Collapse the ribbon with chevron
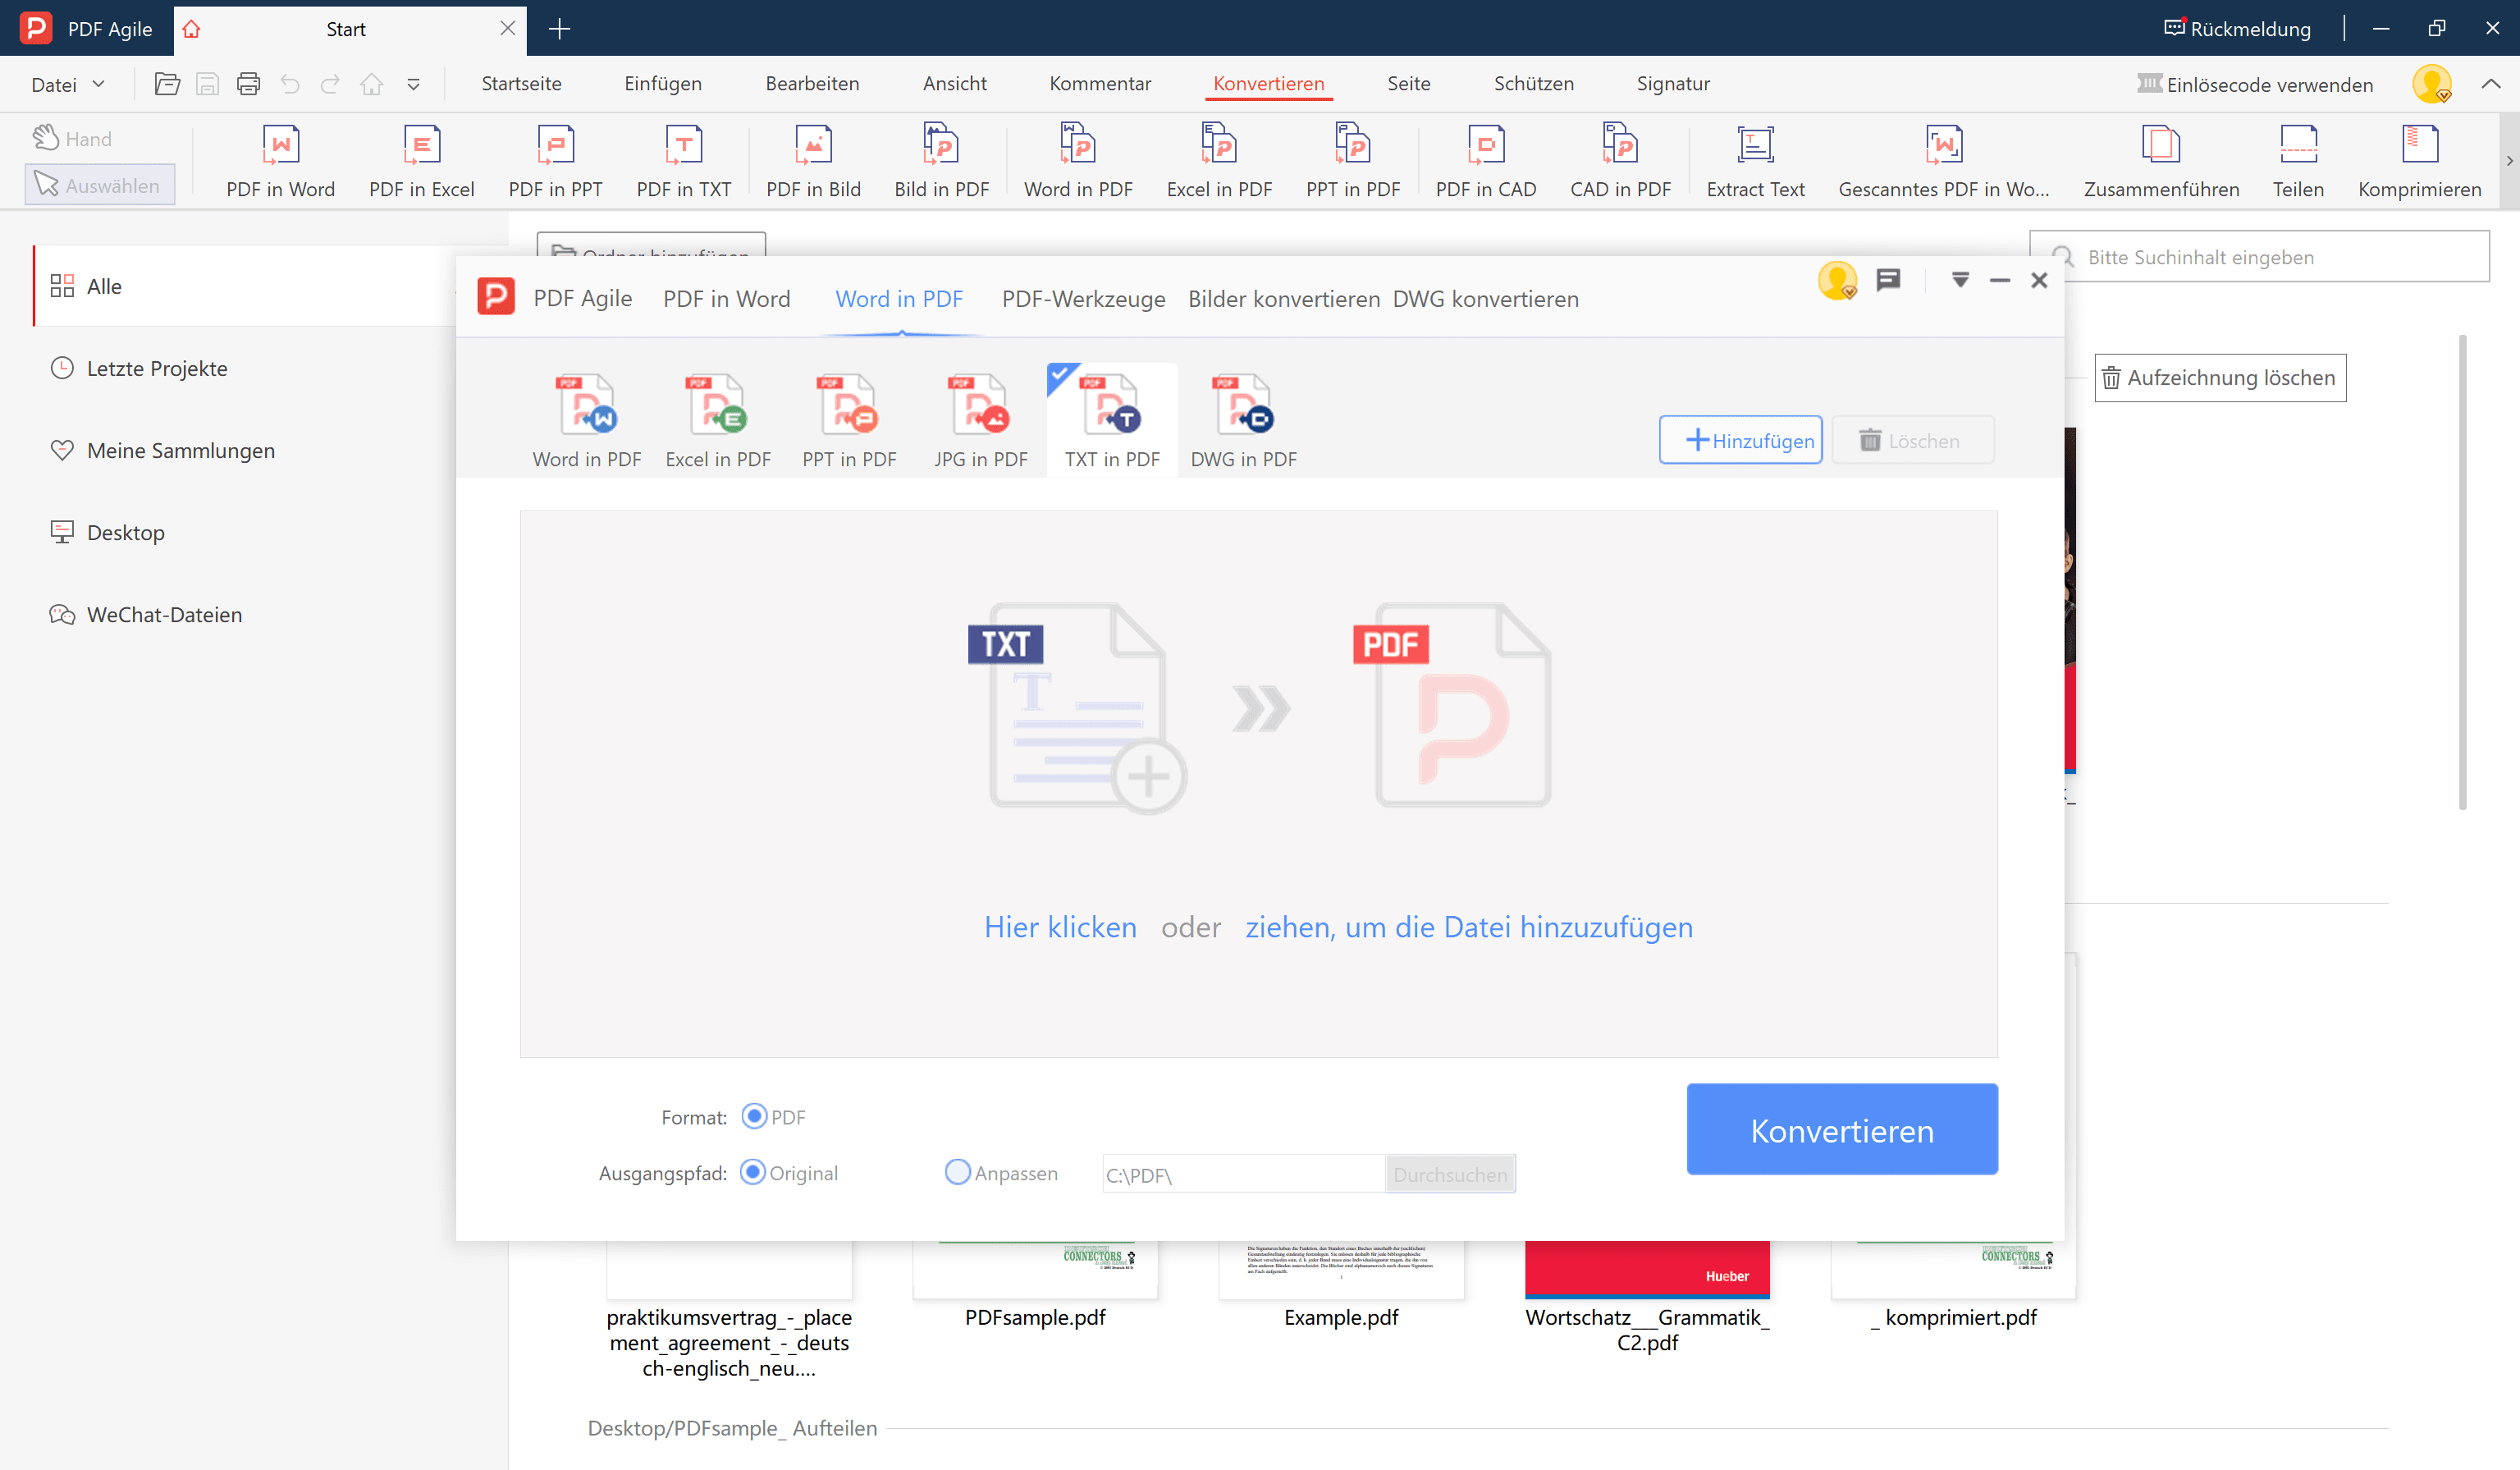Image resolution: width=2520 pixels, height=1470 pixels. pos(2491,84)
